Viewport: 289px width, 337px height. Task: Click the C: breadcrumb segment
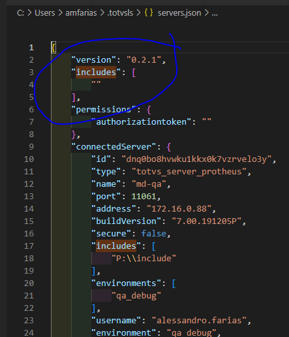pos(20,13)
